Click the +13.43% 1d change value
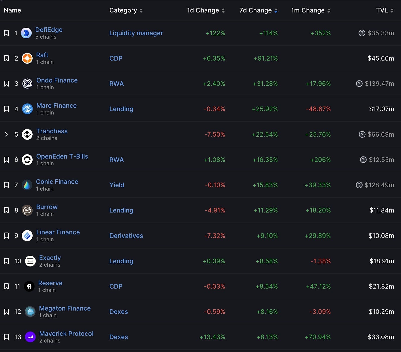The image size is (401, 352). pyautogui.click(x=212, y=337)
